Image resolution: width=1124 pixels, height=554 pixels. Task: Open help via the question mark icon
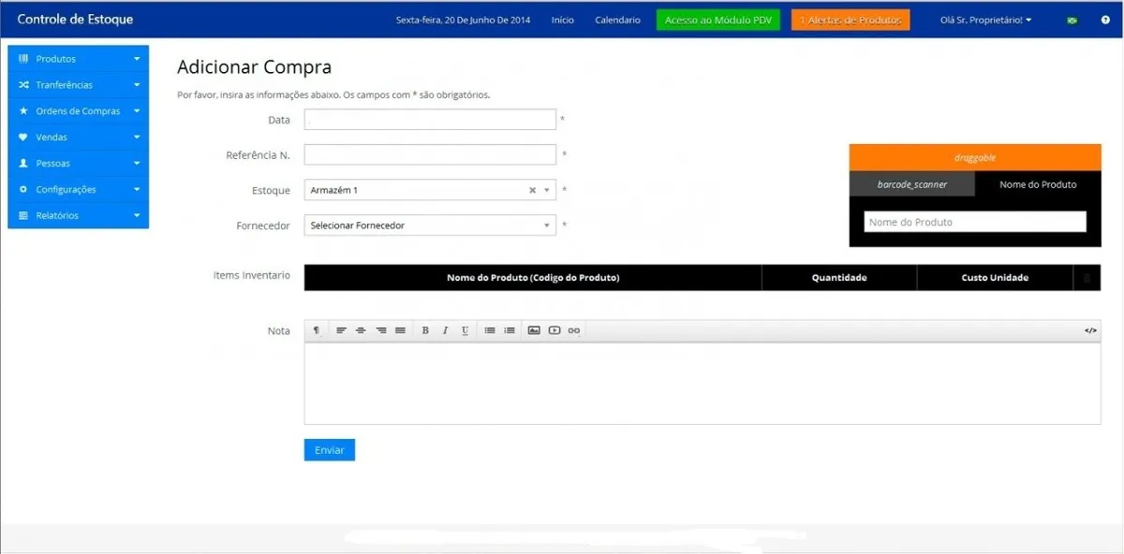1107,19
